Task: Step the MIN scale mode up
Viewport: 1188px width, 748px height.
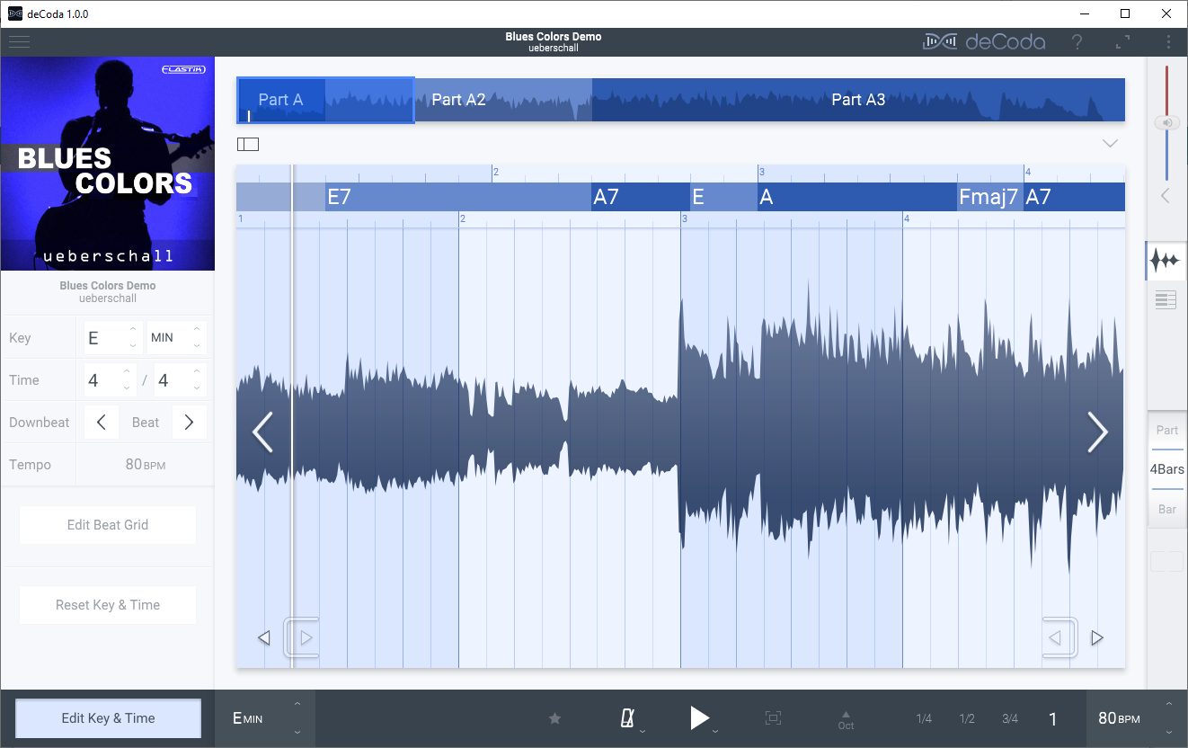Action: click(198, 329)
